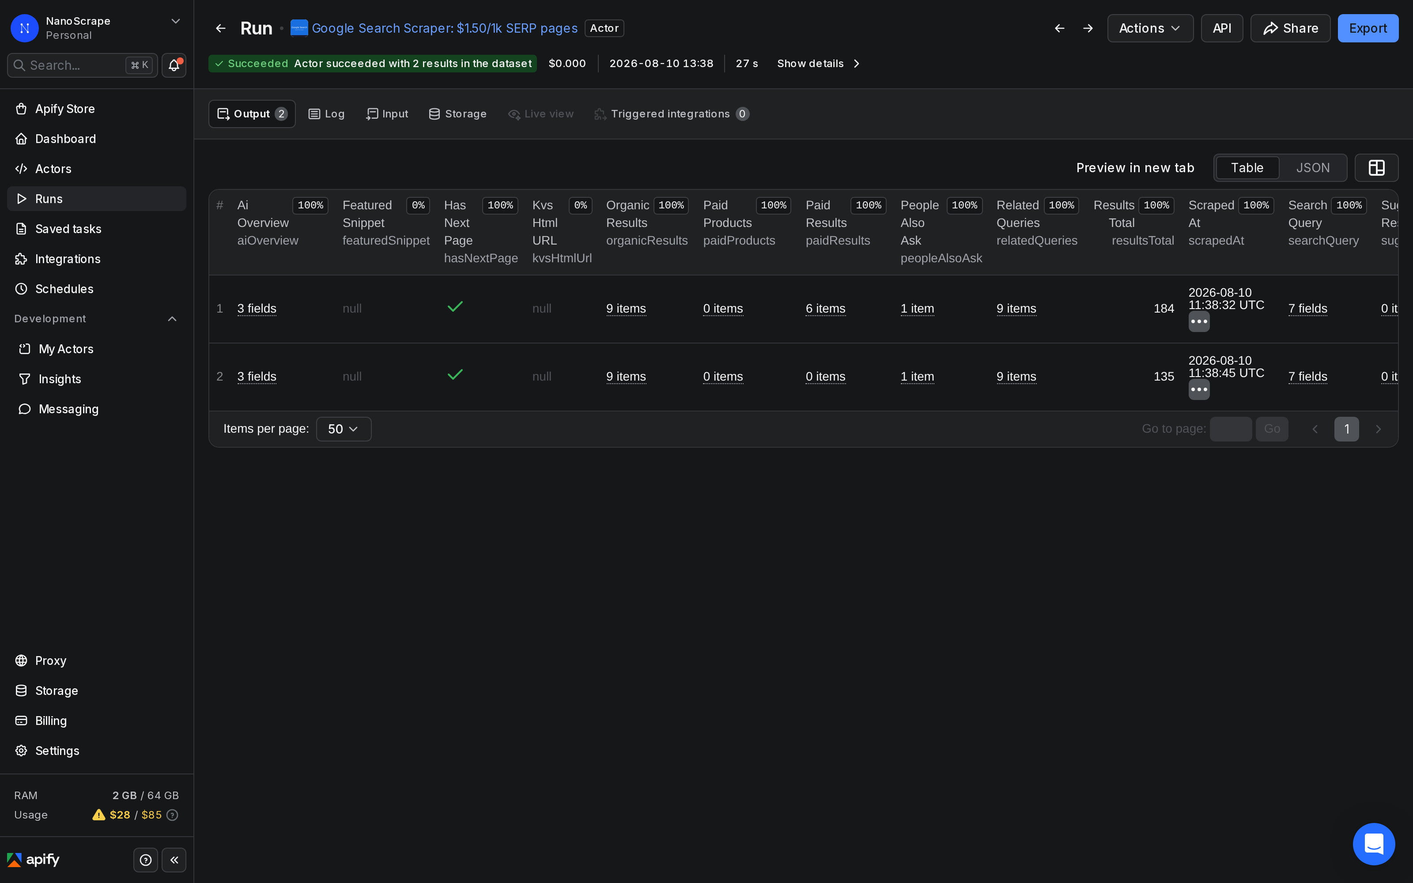This screenshot has height=883, width=1413.
Task: Collapse the Development section
Action: (172, 319)
